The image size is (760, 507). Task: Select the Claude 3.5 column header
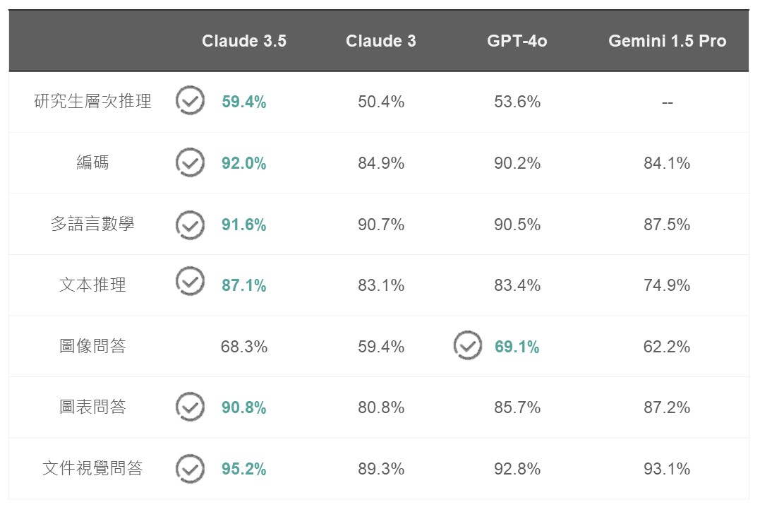click(243, 41)
